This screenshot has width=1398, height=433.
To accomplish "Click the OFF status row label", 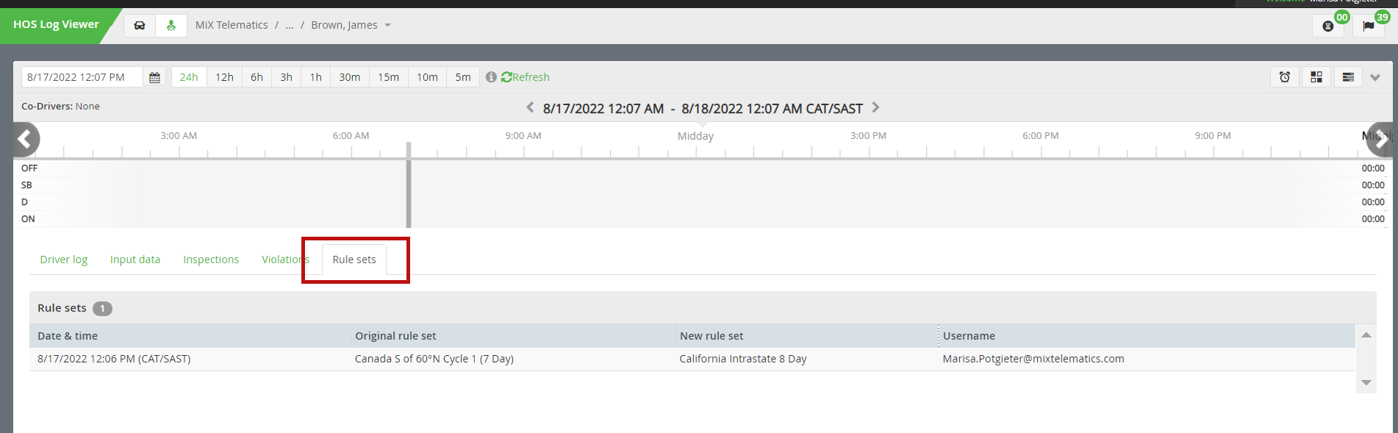I will pyautogui.click(x=29, y=168).
